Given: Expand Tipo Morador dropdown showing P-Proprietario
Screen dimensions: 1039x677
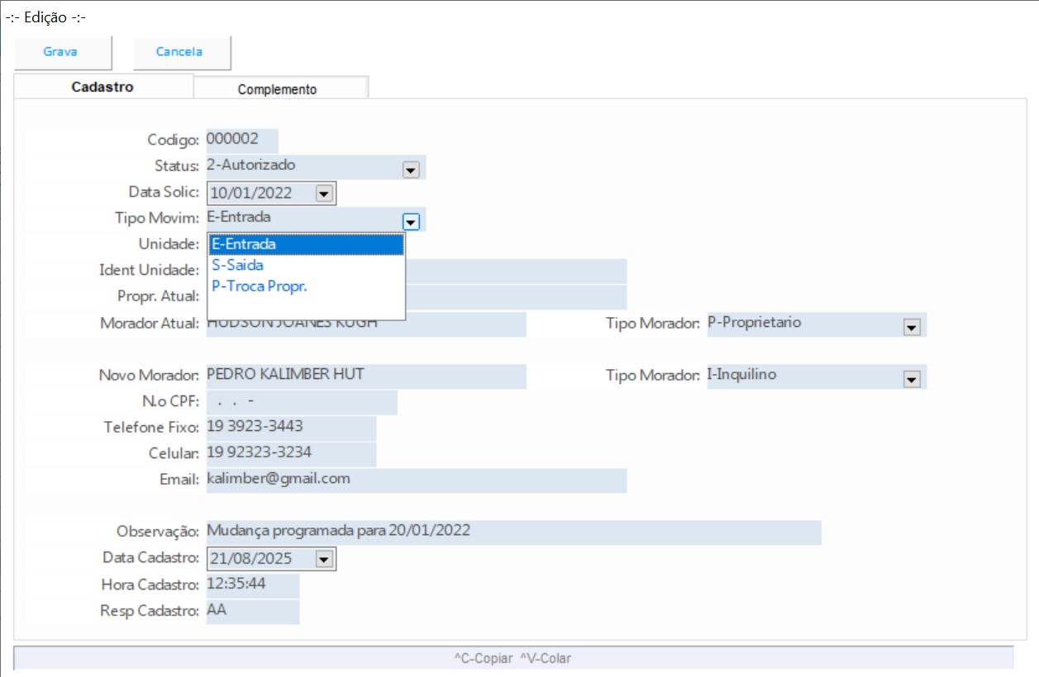Looking at the screenshot, I should (x=912, y=327).
